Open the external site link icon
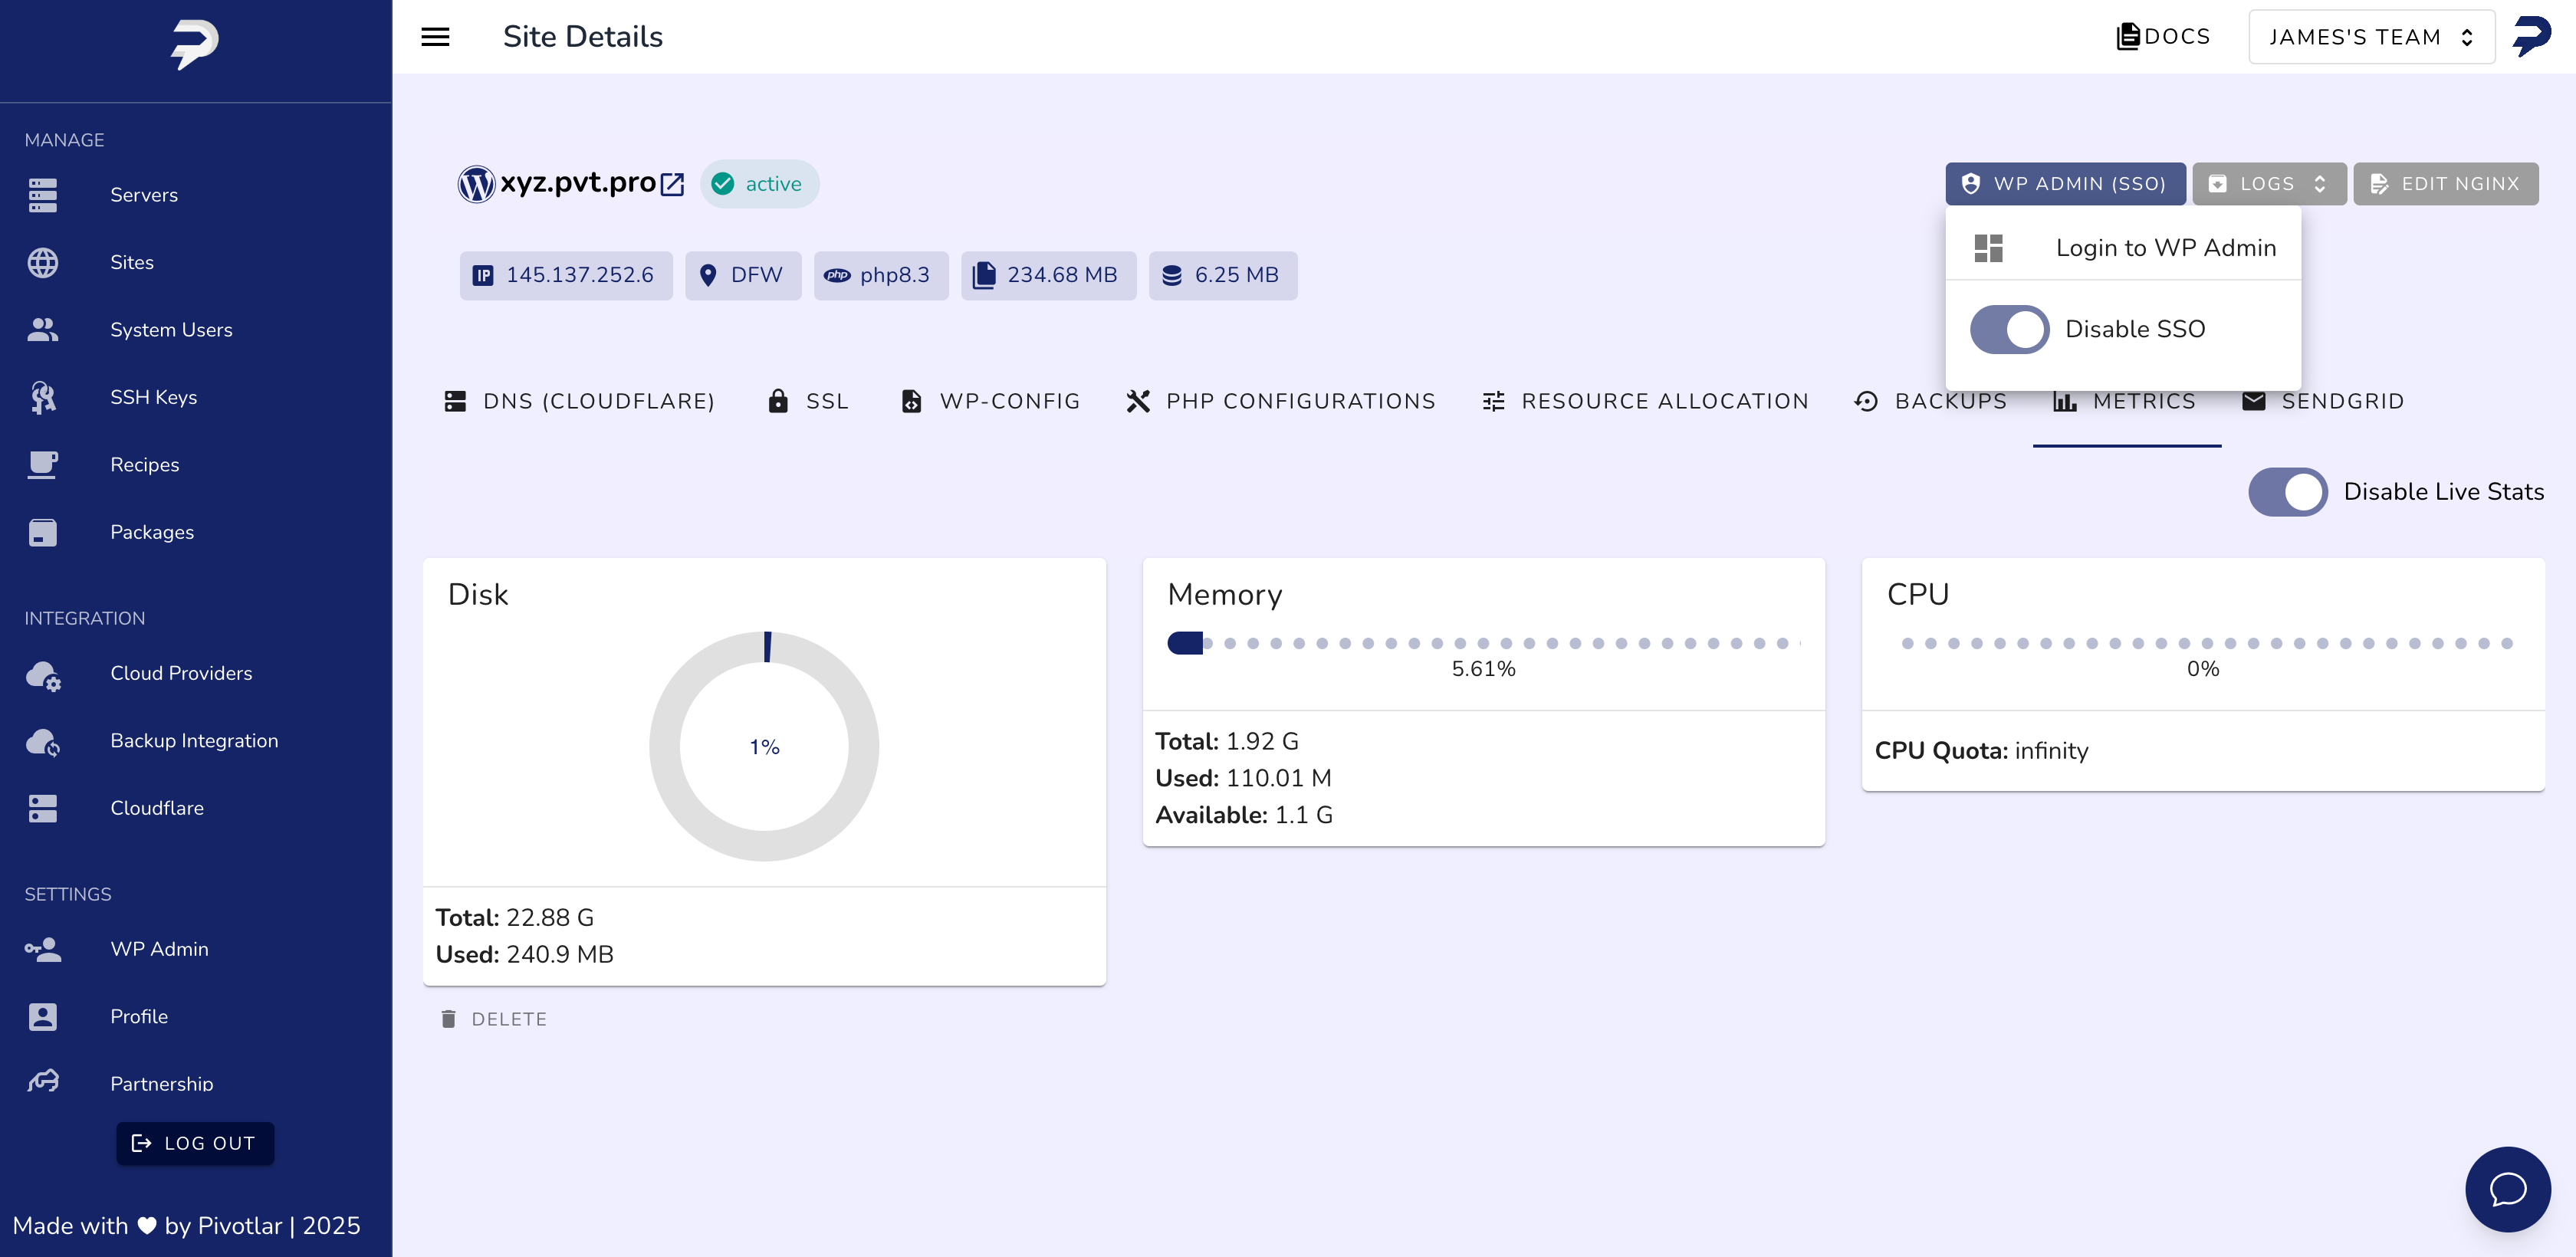2576x1257 pixels. tap(673, 184)
